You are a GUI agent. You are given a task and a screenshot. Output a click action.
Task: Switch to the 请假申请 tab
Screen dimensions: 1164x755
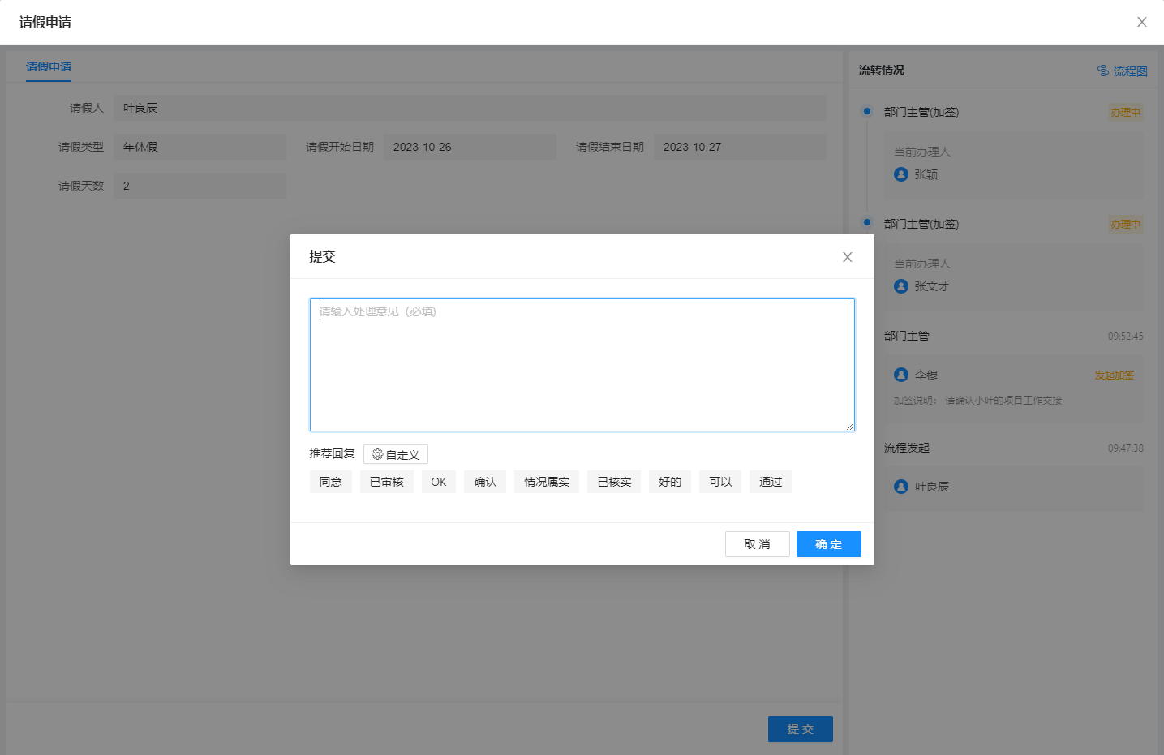pyautogui.click(x=49, y=66)
